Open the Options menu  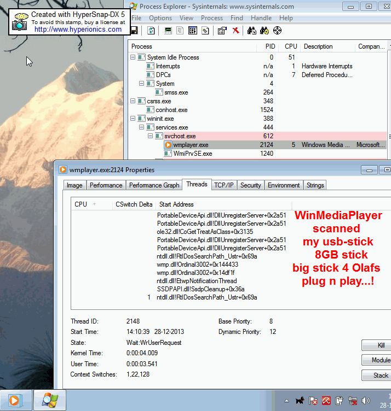click(160, 18)
